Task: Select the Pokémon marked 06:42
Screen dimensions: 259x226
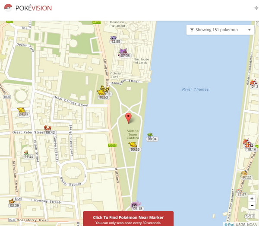Action: (48, 128)
